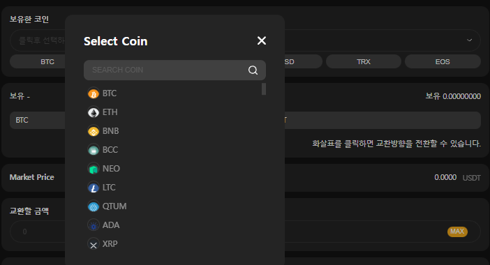Pick the BNB coin icon

point(93,131)
